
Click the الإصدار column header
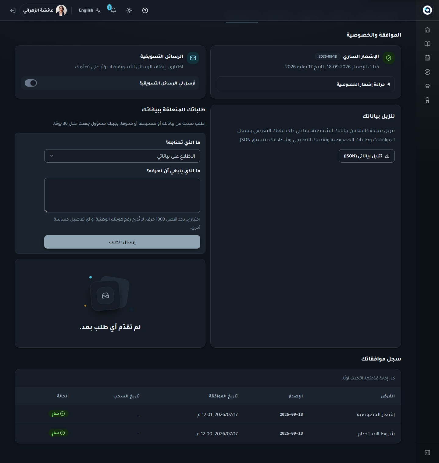[x=295, y=396]
